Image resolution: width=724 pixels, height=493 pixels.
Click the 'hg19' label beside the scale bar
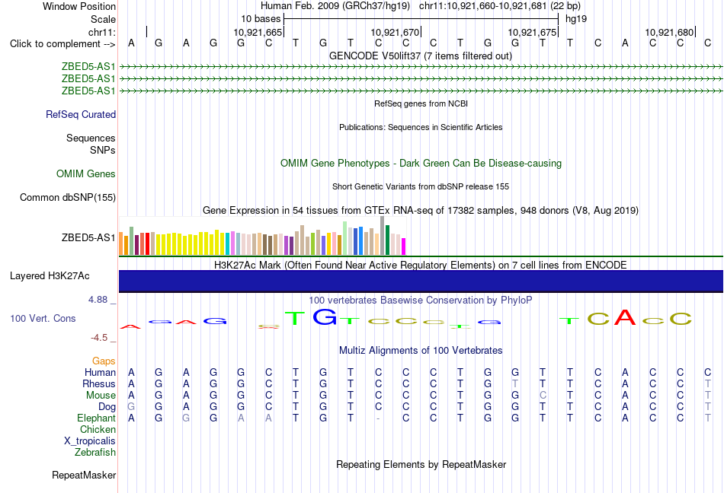[576, 19]
